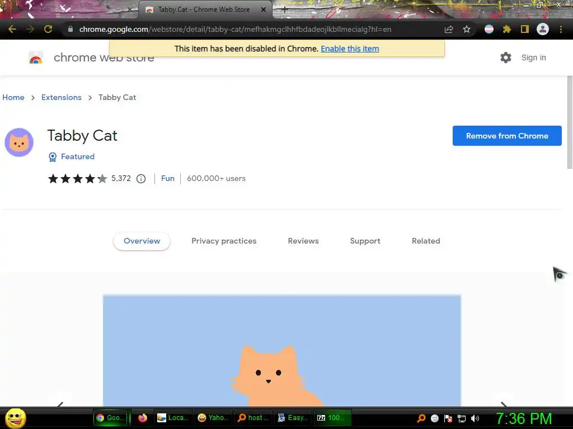
Task: Close the Tabby Cat browser tab
Action: tap(264, 9)
